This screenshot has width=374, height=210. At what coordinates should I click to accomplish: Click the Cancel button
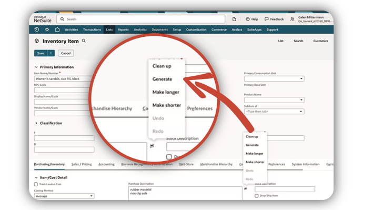[x=66, y=53]
